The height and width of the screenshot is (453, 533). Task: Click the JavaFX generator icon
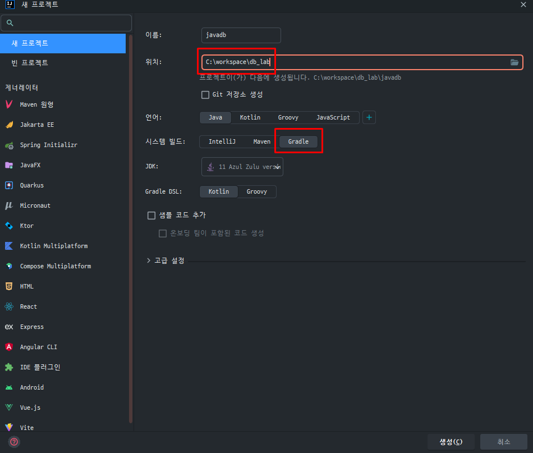tap(9, 165)
